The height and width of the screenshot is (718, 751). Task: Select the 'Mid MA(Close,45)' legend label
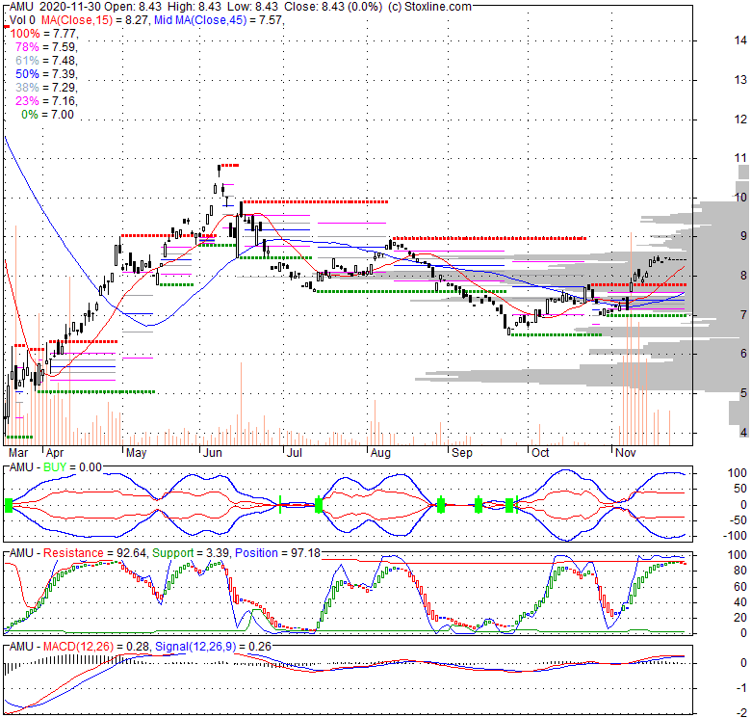200,20
